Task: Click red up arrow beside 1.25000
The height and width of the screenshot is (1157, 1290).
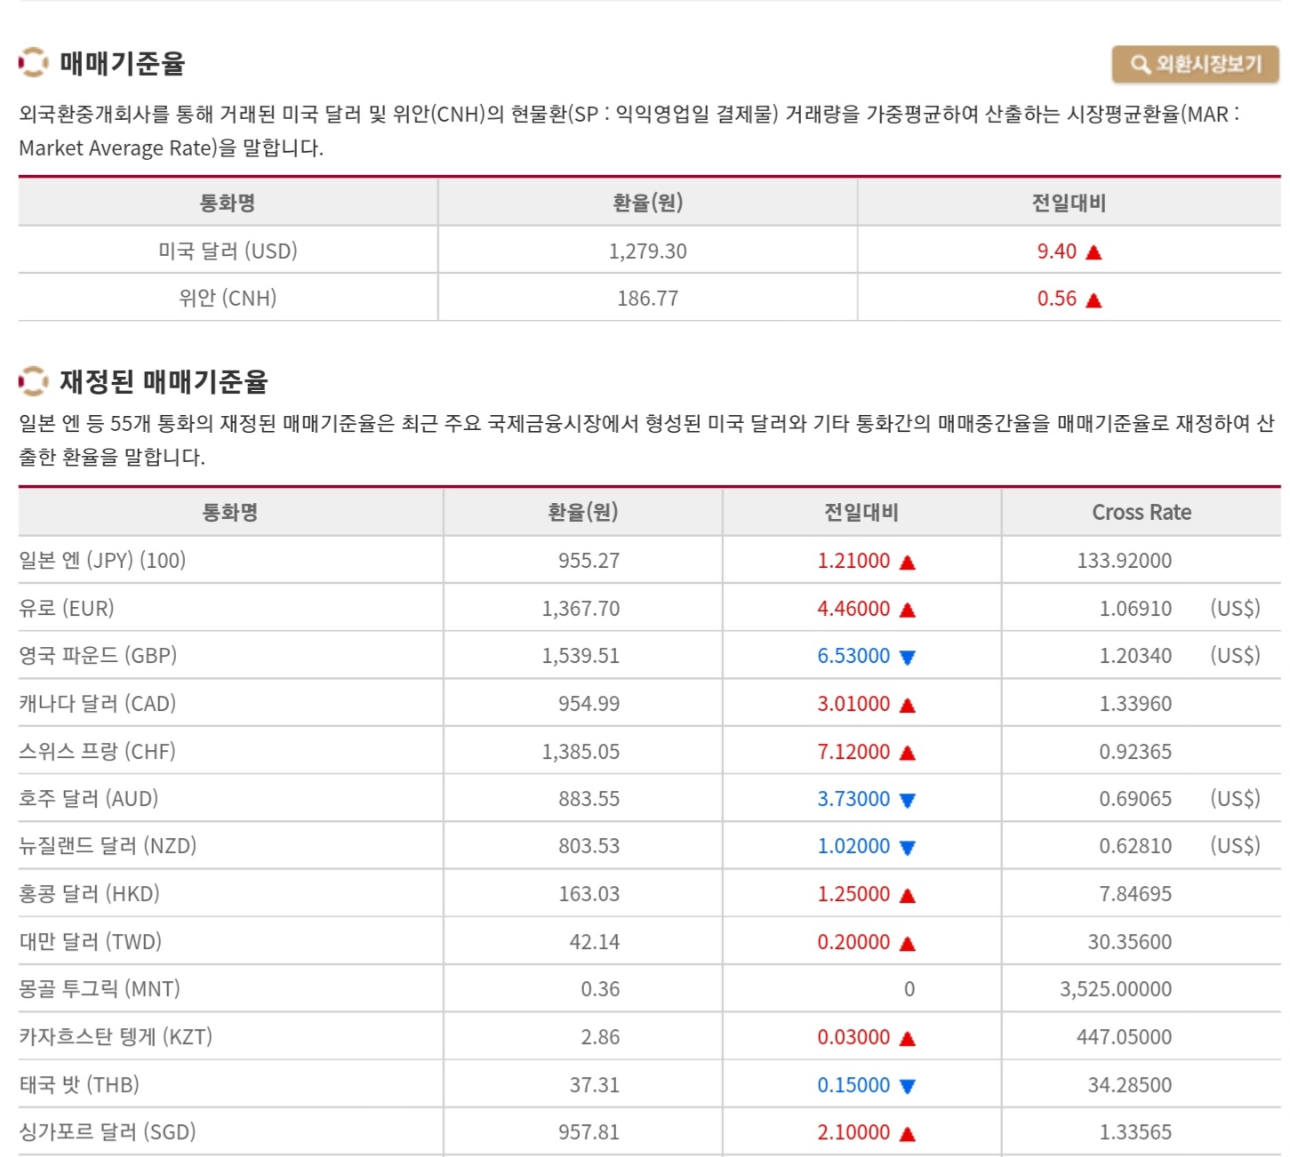Action: point(907,896)
